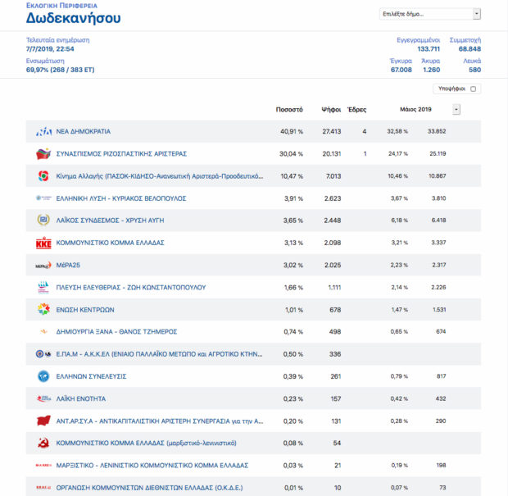Screen dimensions: 508x496
Task: Open ΟΡΓΑΝΩΣΗ ΚΟΜΜΟΥΝΙΣΤΩΝ ΔΙΕΘΝΙΣΤΩΝ ΕΛΛΑΔΑΣ link
Action: click(149, 488)
